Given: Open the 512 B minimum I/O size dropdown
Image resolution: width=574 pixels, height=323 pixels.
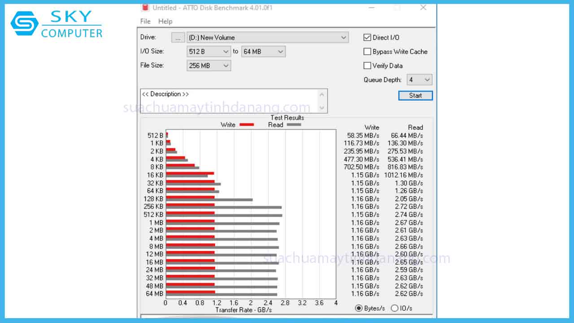Looking at the screenshot, I should pyautogui.click(x=209, y=52).
